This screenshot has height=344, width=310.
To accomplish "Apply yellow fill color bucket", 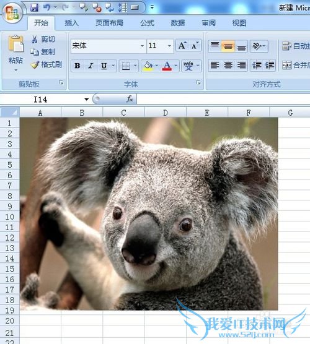I will point(148,66).
